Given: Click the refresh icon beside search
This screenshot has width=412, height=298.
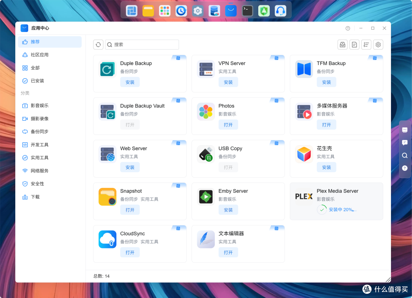Looking at the screenshot, I should 98,45.
